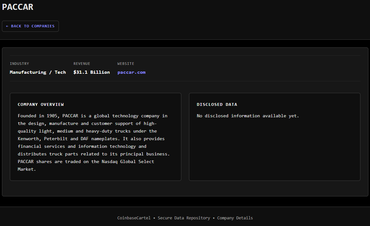The image size is (370, 226).
Task: Open the paccar.com website link
Action: pyautogui.click(x=131, y=72)
